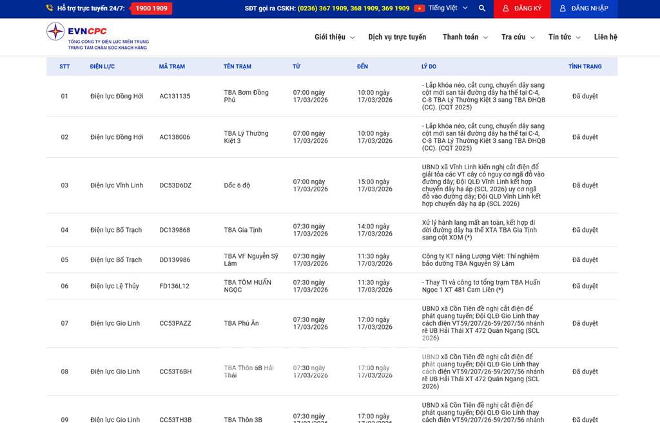Screen dimensions: 660x423
Task: Click the TBA Gia Tịnh station name
Action: [x=244, y=230]
